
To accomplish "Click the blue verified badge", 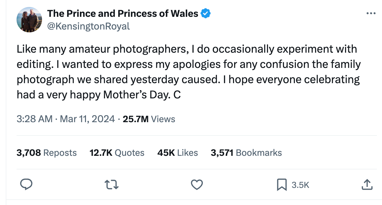I will coord(206,14).
